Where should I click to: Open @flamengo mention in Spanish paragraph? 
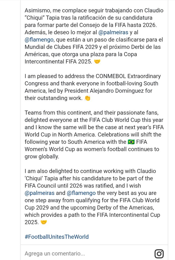(x=39, y=40)
